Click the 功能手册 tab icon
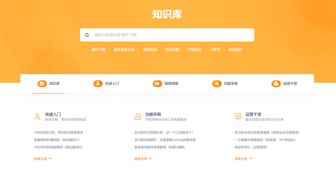 [x=217, y=84]
